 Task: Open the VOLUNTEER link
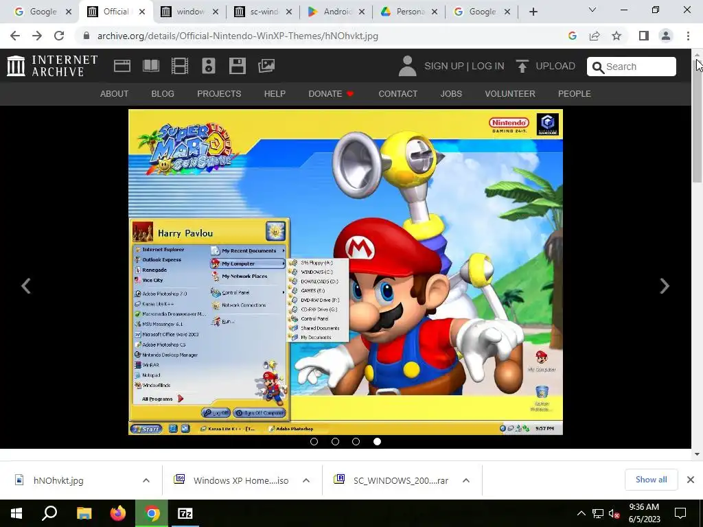510,93
